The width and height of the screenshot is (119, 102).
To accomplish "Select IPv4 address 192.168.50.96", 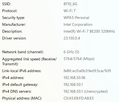I will point(75,78).
